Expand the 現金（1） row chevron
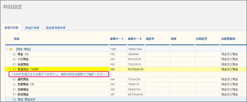 click(10, 54)
